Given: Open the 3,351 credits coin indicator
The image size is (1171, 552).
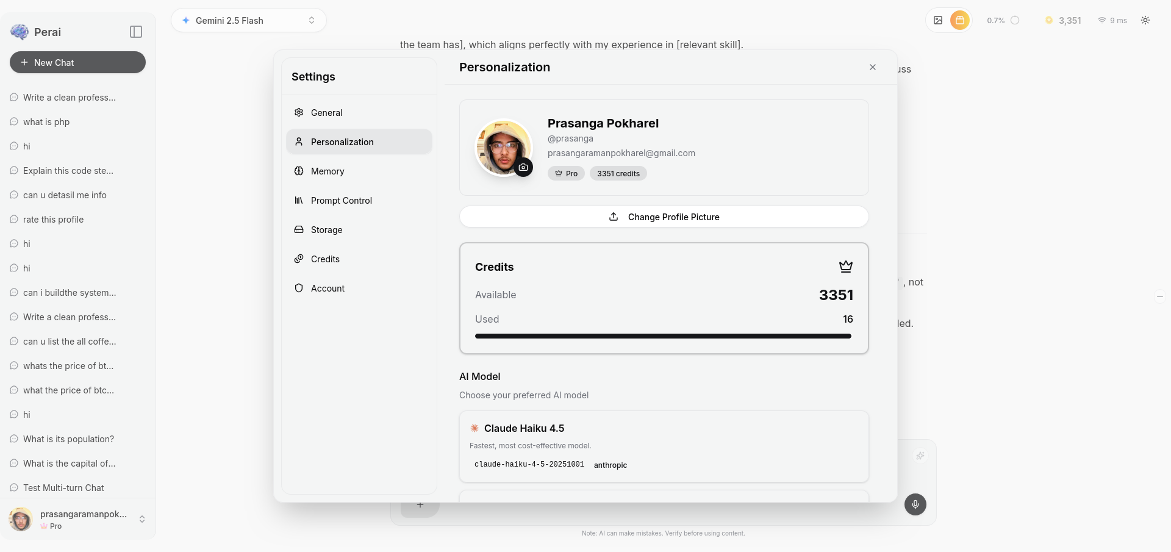Looking at the screenshot, I should point(1063,20).
